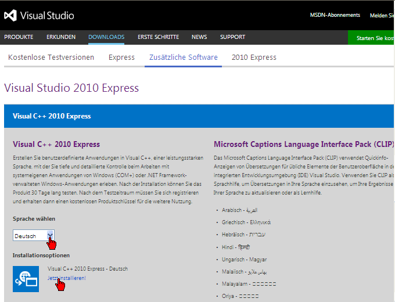This screenshot has height=302, width=395.
Task: Open the NEWS menu item
Action: click(199, 37)
